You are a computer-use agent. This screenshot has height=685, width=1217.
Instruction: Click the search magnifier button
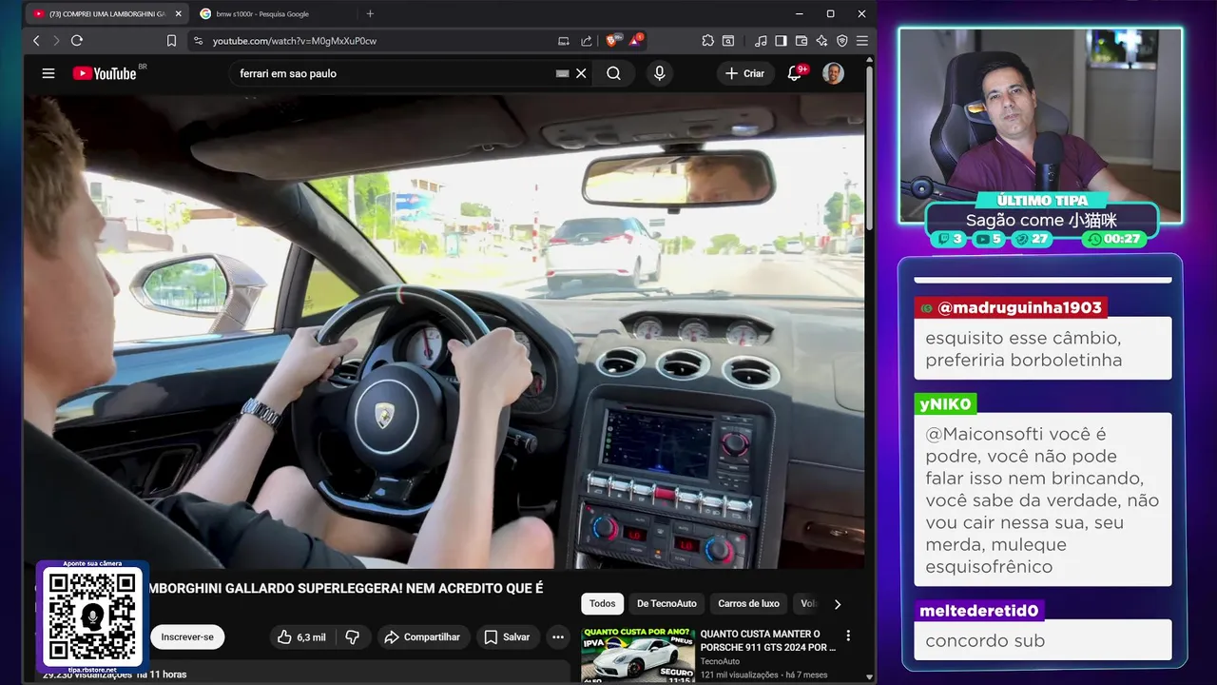(x=614, y=73)
